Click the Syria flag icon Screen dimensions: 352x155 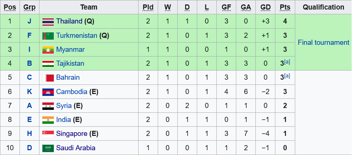click(48, 106)
